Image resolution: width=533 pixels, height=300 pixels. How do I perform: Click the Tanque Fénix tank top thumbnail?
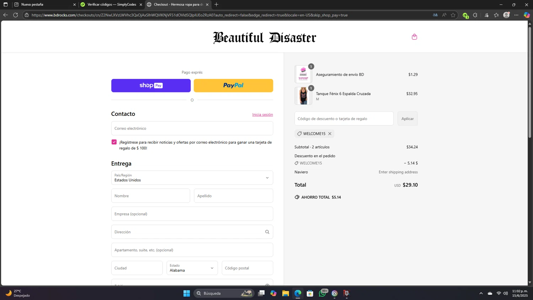pos(303,96)
